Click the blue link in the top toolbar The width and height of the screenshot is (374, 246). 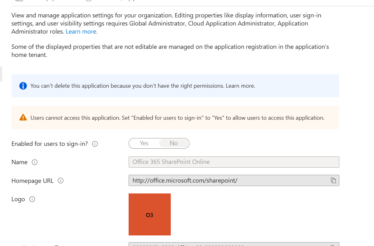point(131,1)
